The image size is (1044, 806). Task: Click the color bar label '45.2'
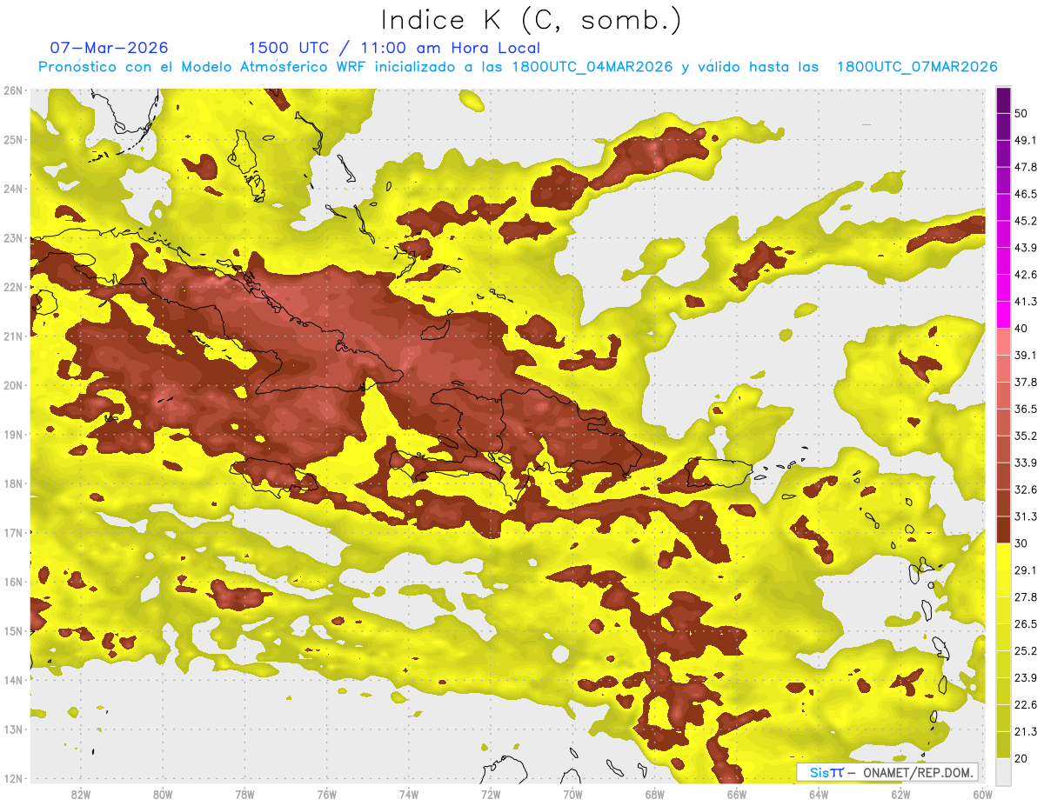pyautogui.click(x=1026, y=221)
